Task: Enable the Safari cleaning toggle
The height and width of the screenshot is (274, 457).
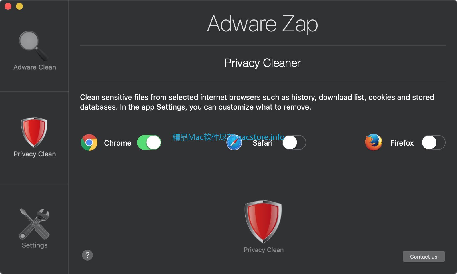Action: tap(294, 142)
